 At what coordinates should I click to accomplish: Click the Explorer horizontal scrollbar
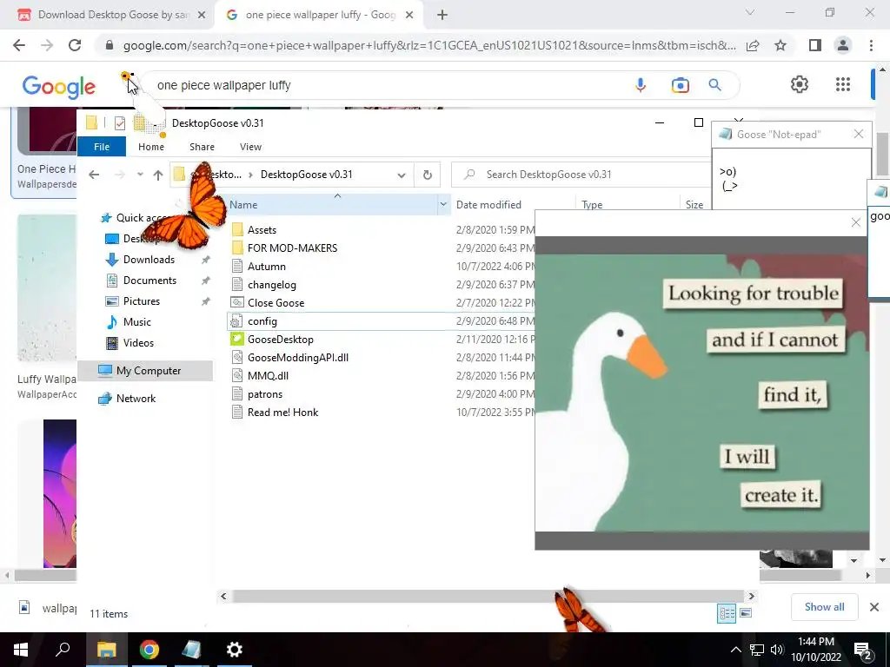click(488, 596)
